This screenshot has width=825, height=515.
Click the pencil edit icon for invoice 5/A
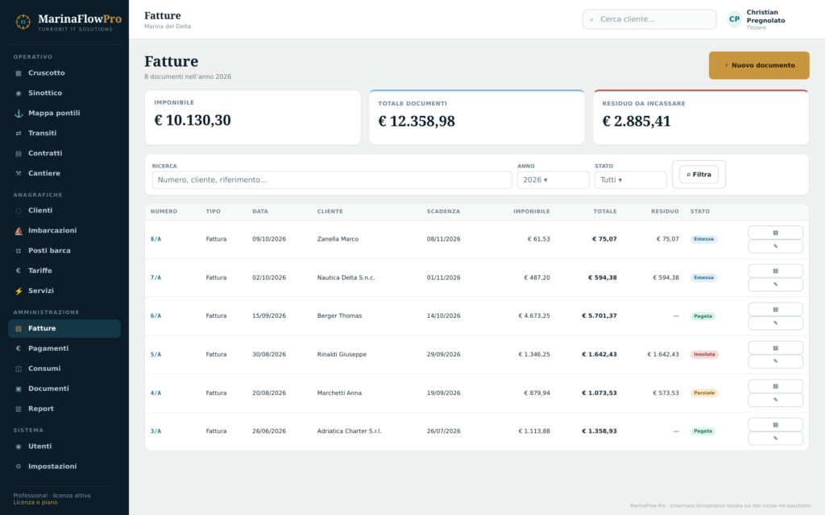coord(775,361)
